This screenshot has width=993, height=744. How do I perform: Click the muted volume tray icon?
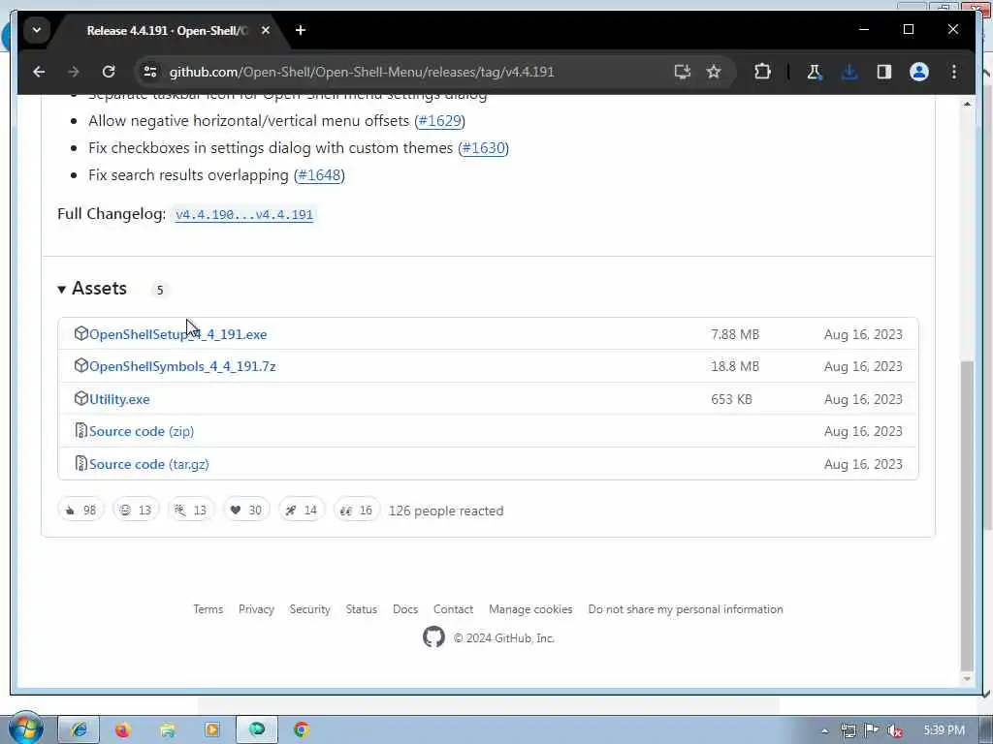click(894, 730)
